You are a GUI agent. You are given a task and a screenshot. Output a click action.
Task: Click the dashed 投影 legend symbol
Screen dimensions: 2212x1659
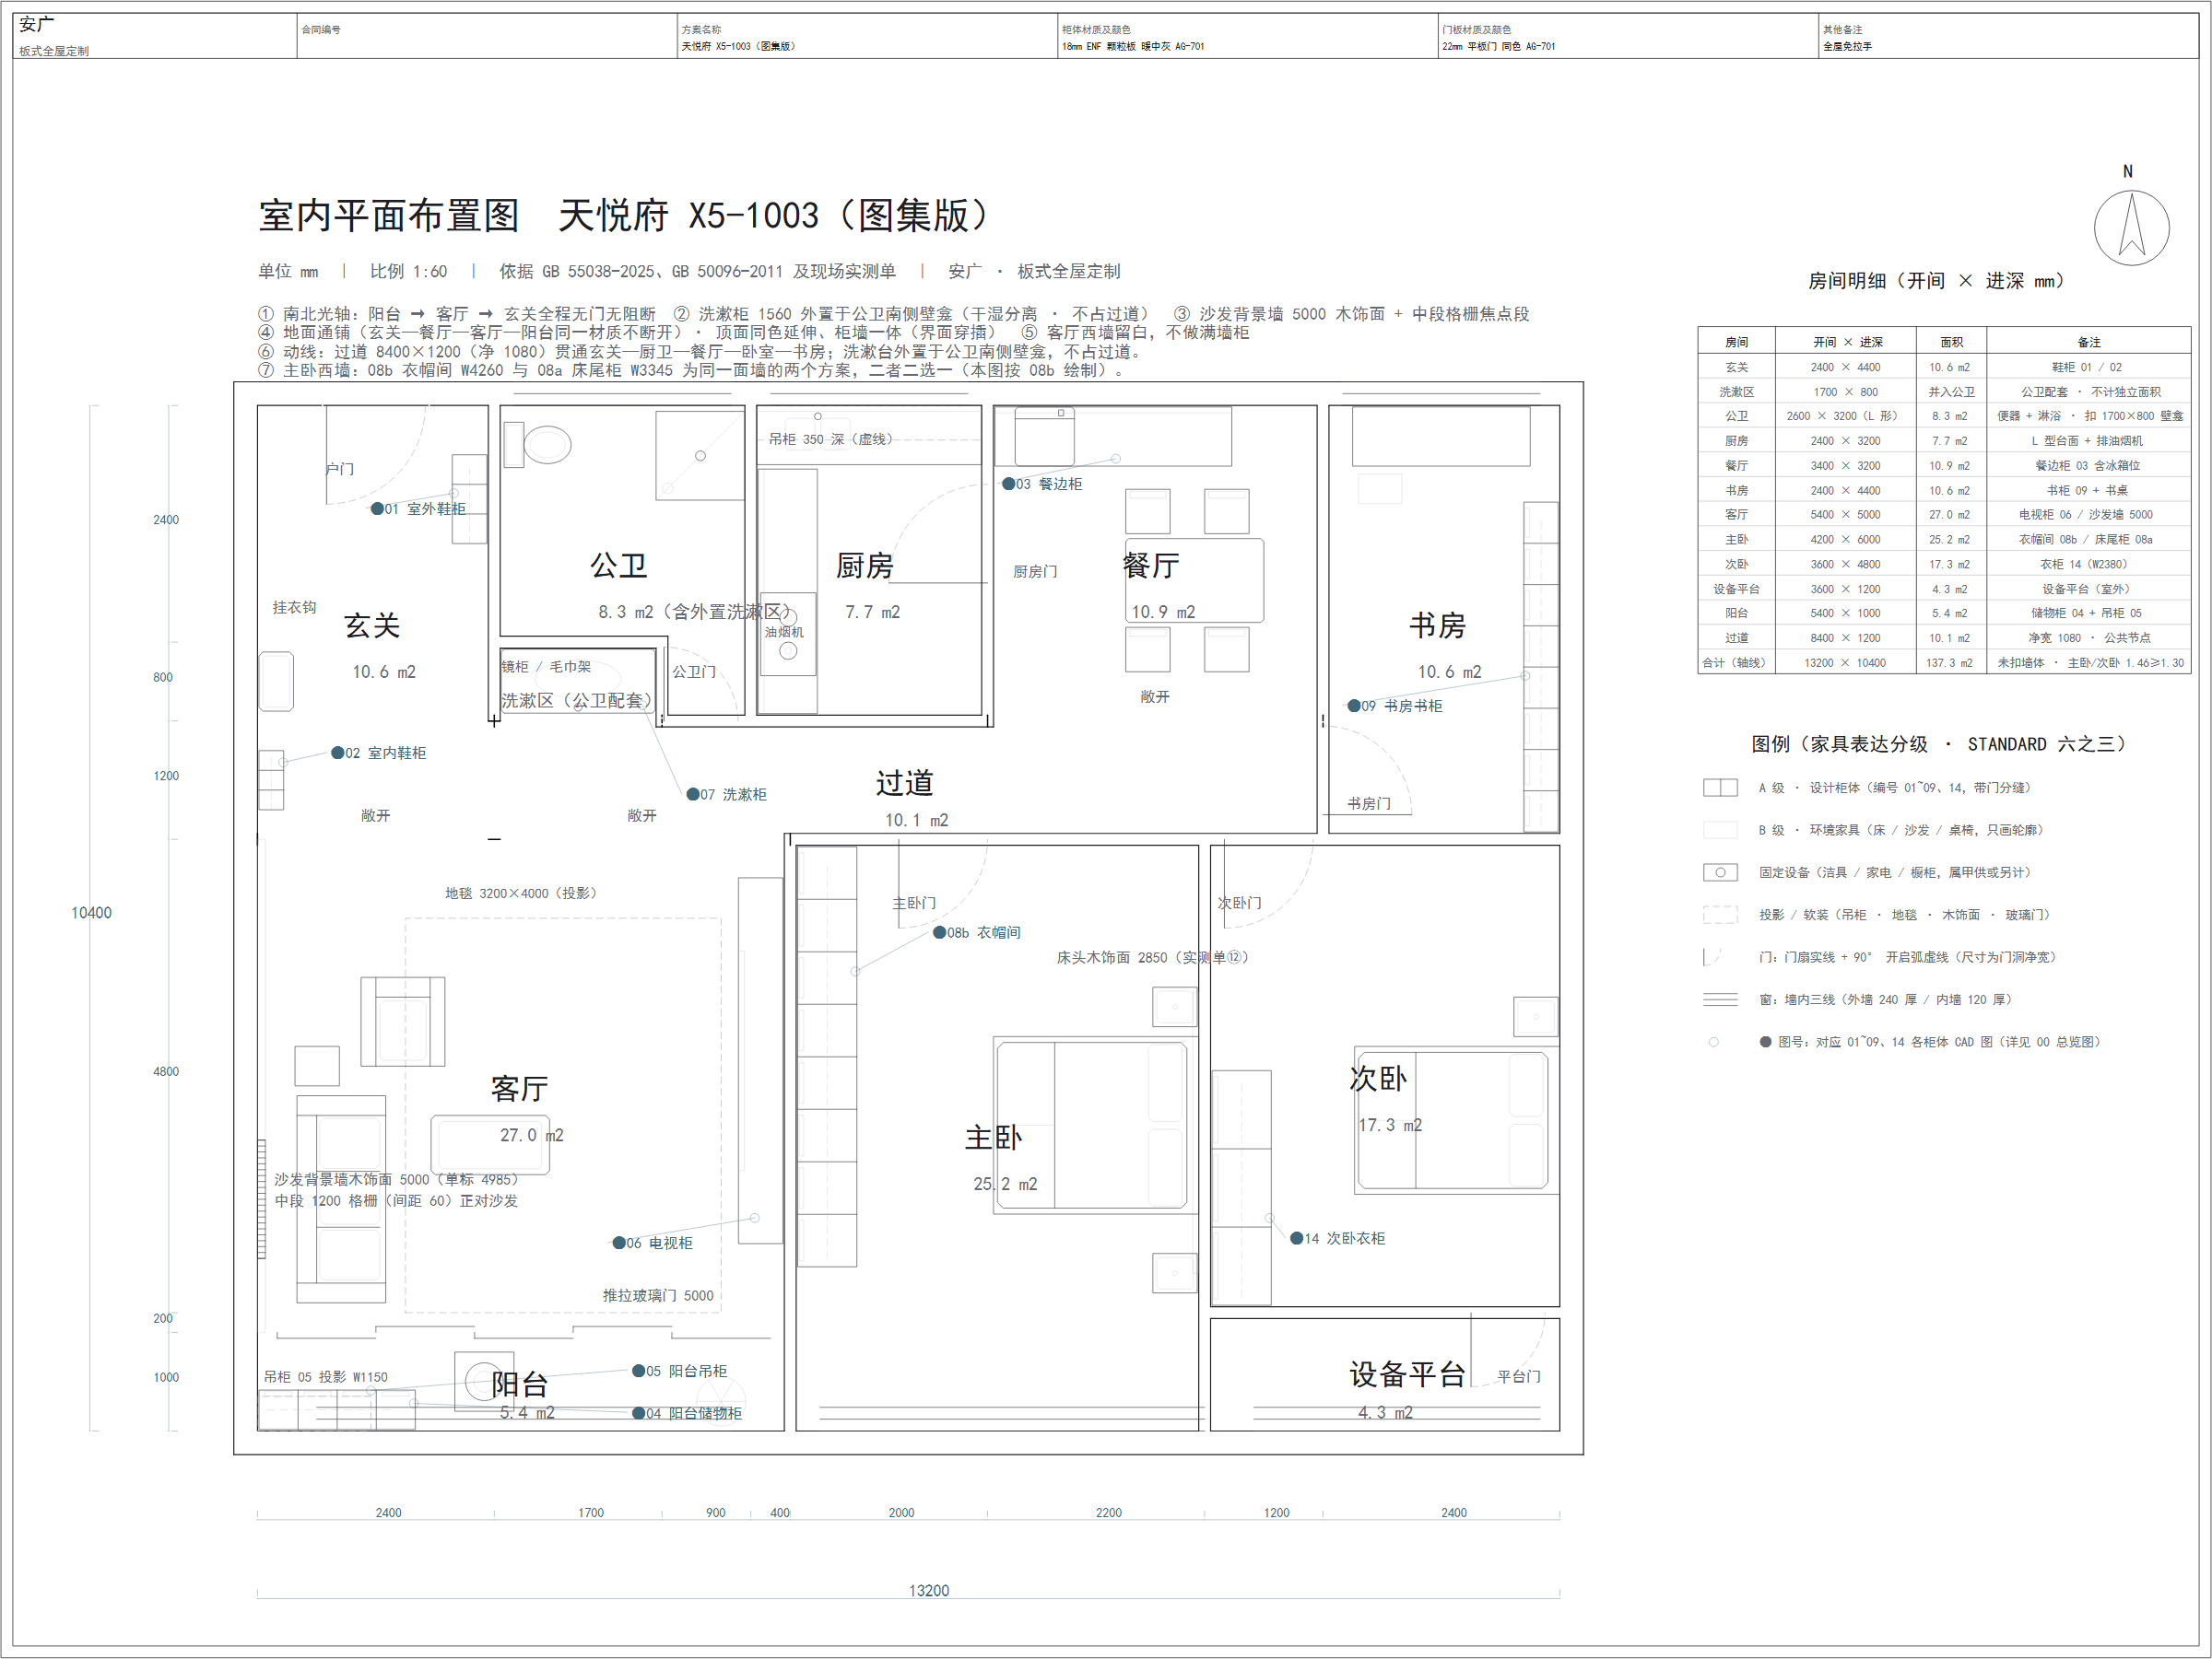click(x=1720, y=915)
